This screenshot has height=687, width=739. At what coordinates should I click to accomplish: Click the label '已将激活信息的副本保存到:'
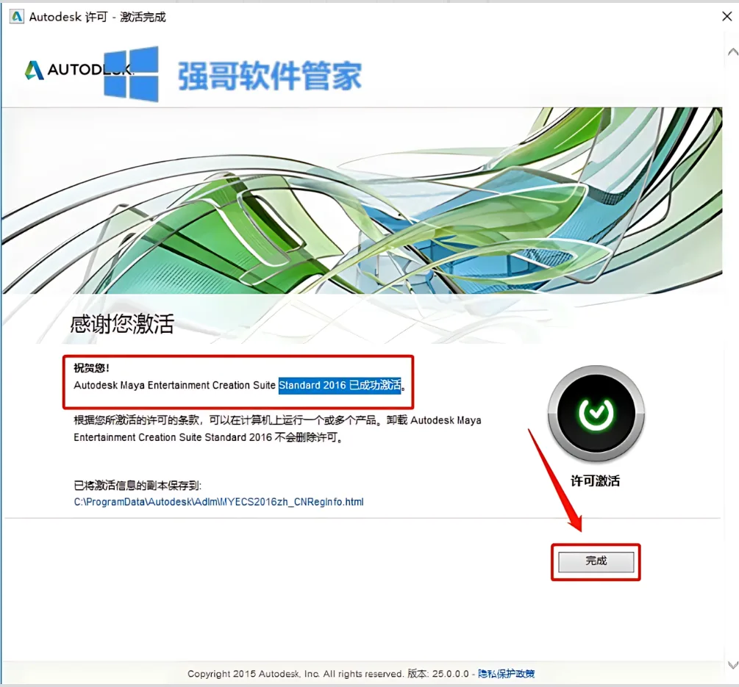(138, 485)
